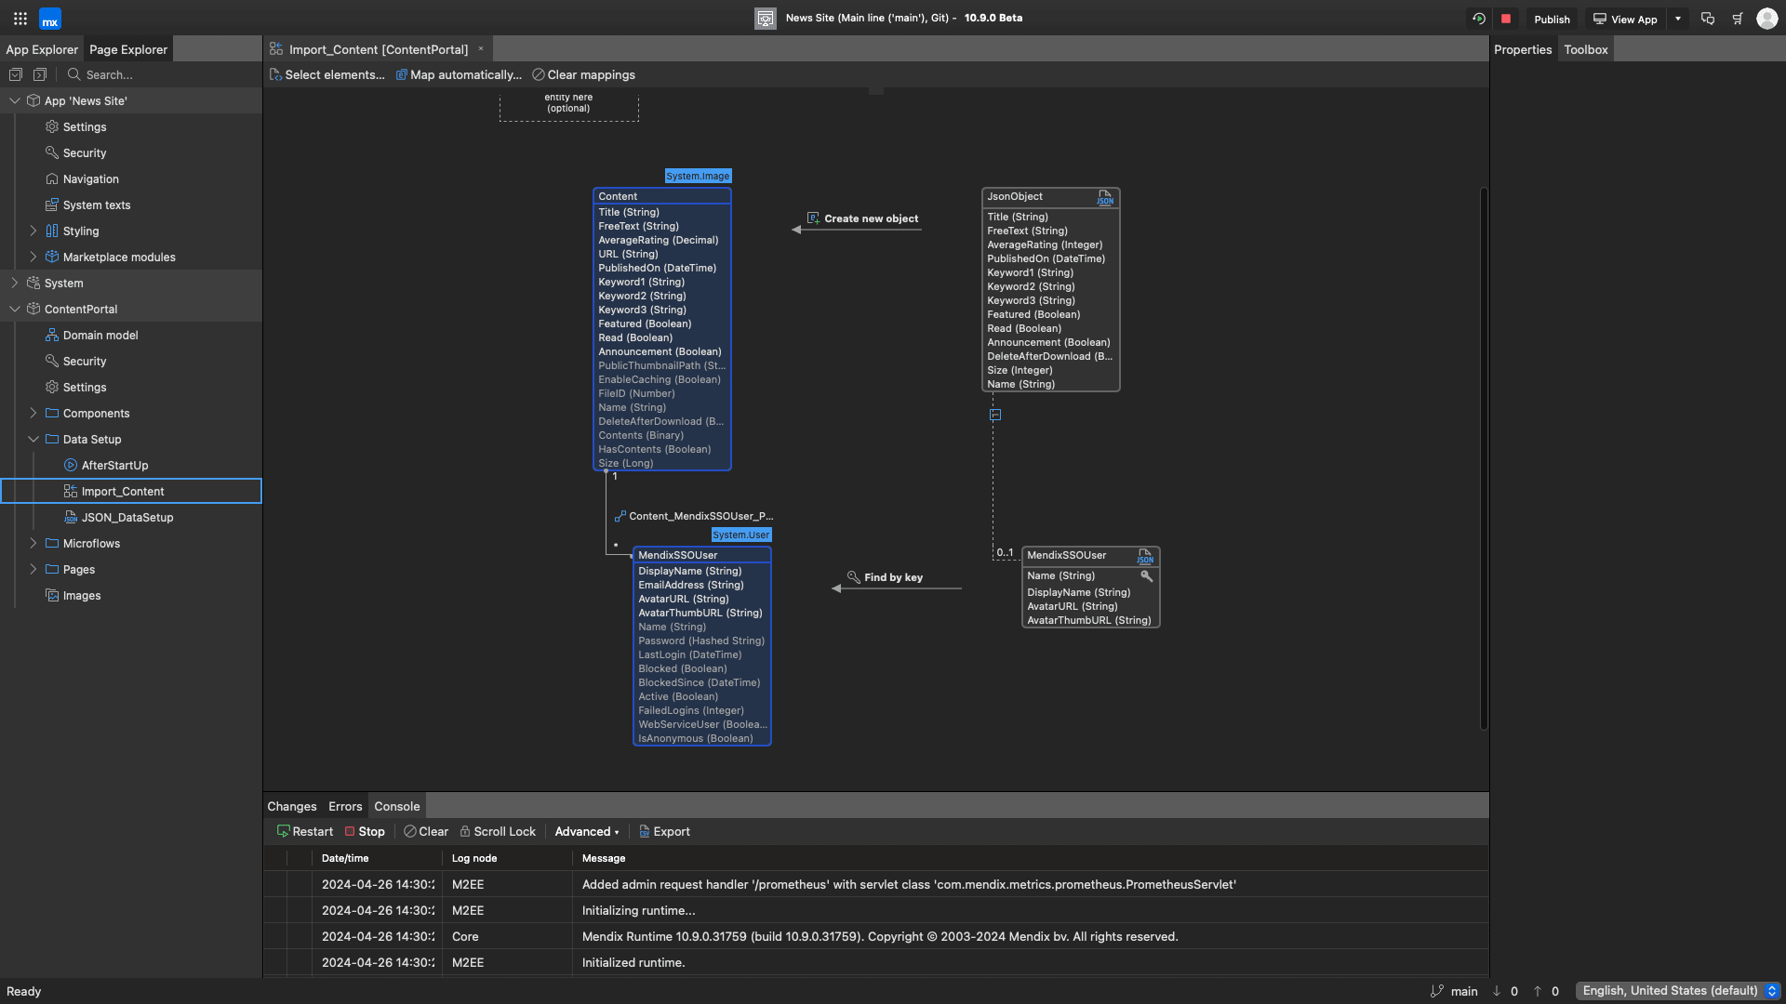Viewport: 1786px width, 1004px height.
Task: Expand the Styling node
Action: [33, 231]
